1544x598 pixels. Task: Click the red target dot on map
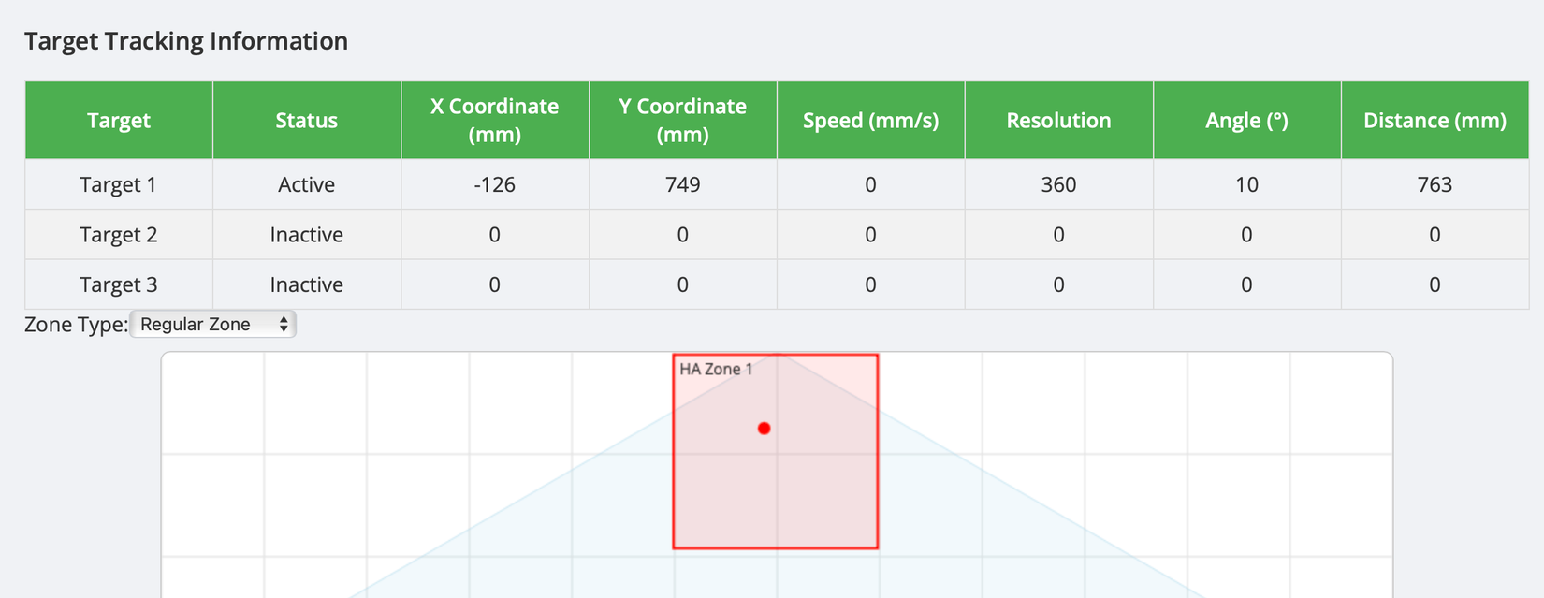point(765,429)
